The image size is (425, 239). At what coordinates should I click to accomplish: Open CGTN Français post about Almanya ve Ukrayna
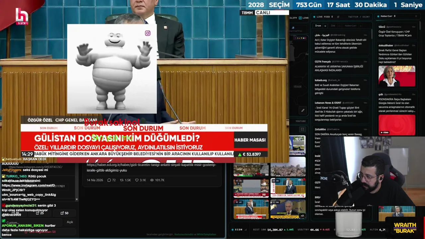coord(341,66)
